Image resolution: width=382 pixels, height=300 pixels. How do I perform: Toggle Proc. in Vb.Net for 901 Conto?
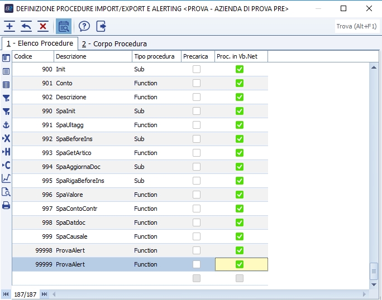tap(240, 83)
